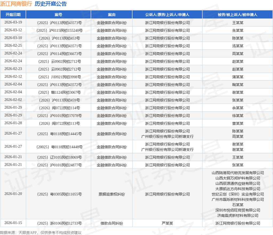Select case number (20025)粤0118民初14448号
The width and height of the screenshot is (273, 235).
click(x=59, y=147)
